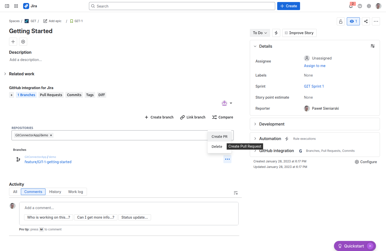
Task: Select Create PR from the menu
Action: click(219, 137)
